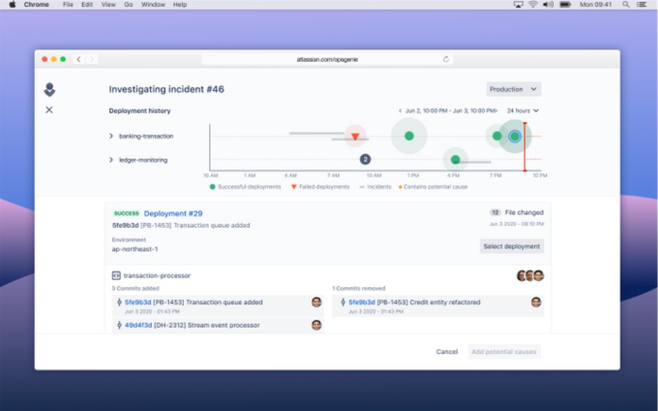Open the Deployment #29 link

(173, 214)
